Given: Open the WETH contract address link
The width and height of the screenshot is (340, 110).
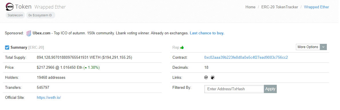Looking at the screenshot, I should 246,58.
